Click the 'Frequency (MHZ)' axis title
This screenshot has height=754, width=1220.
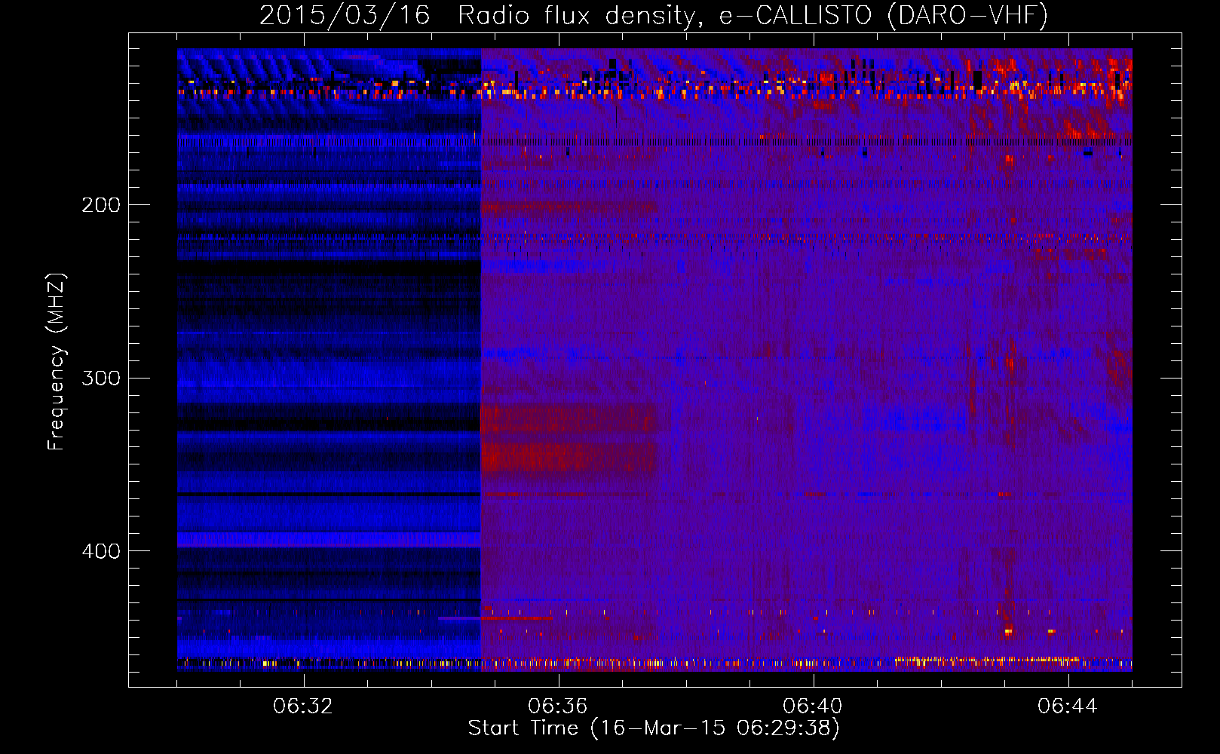pyautogui.click(x=57, y=361)
